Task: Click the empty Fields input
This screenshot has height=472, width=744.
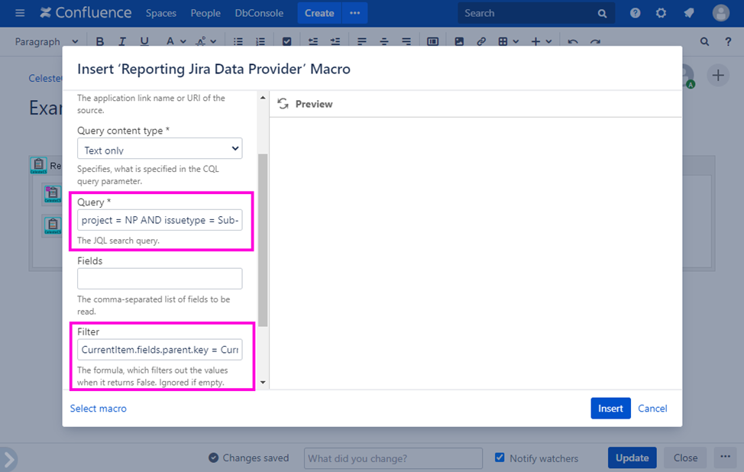Action: 160,279
